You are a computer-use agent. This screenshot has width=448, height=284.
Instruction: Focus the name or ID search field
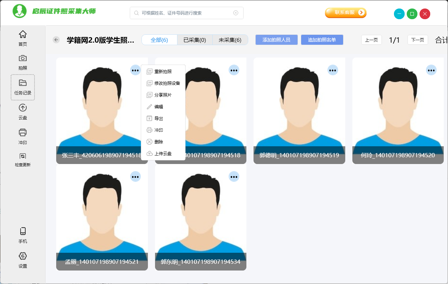coord(187,13)
